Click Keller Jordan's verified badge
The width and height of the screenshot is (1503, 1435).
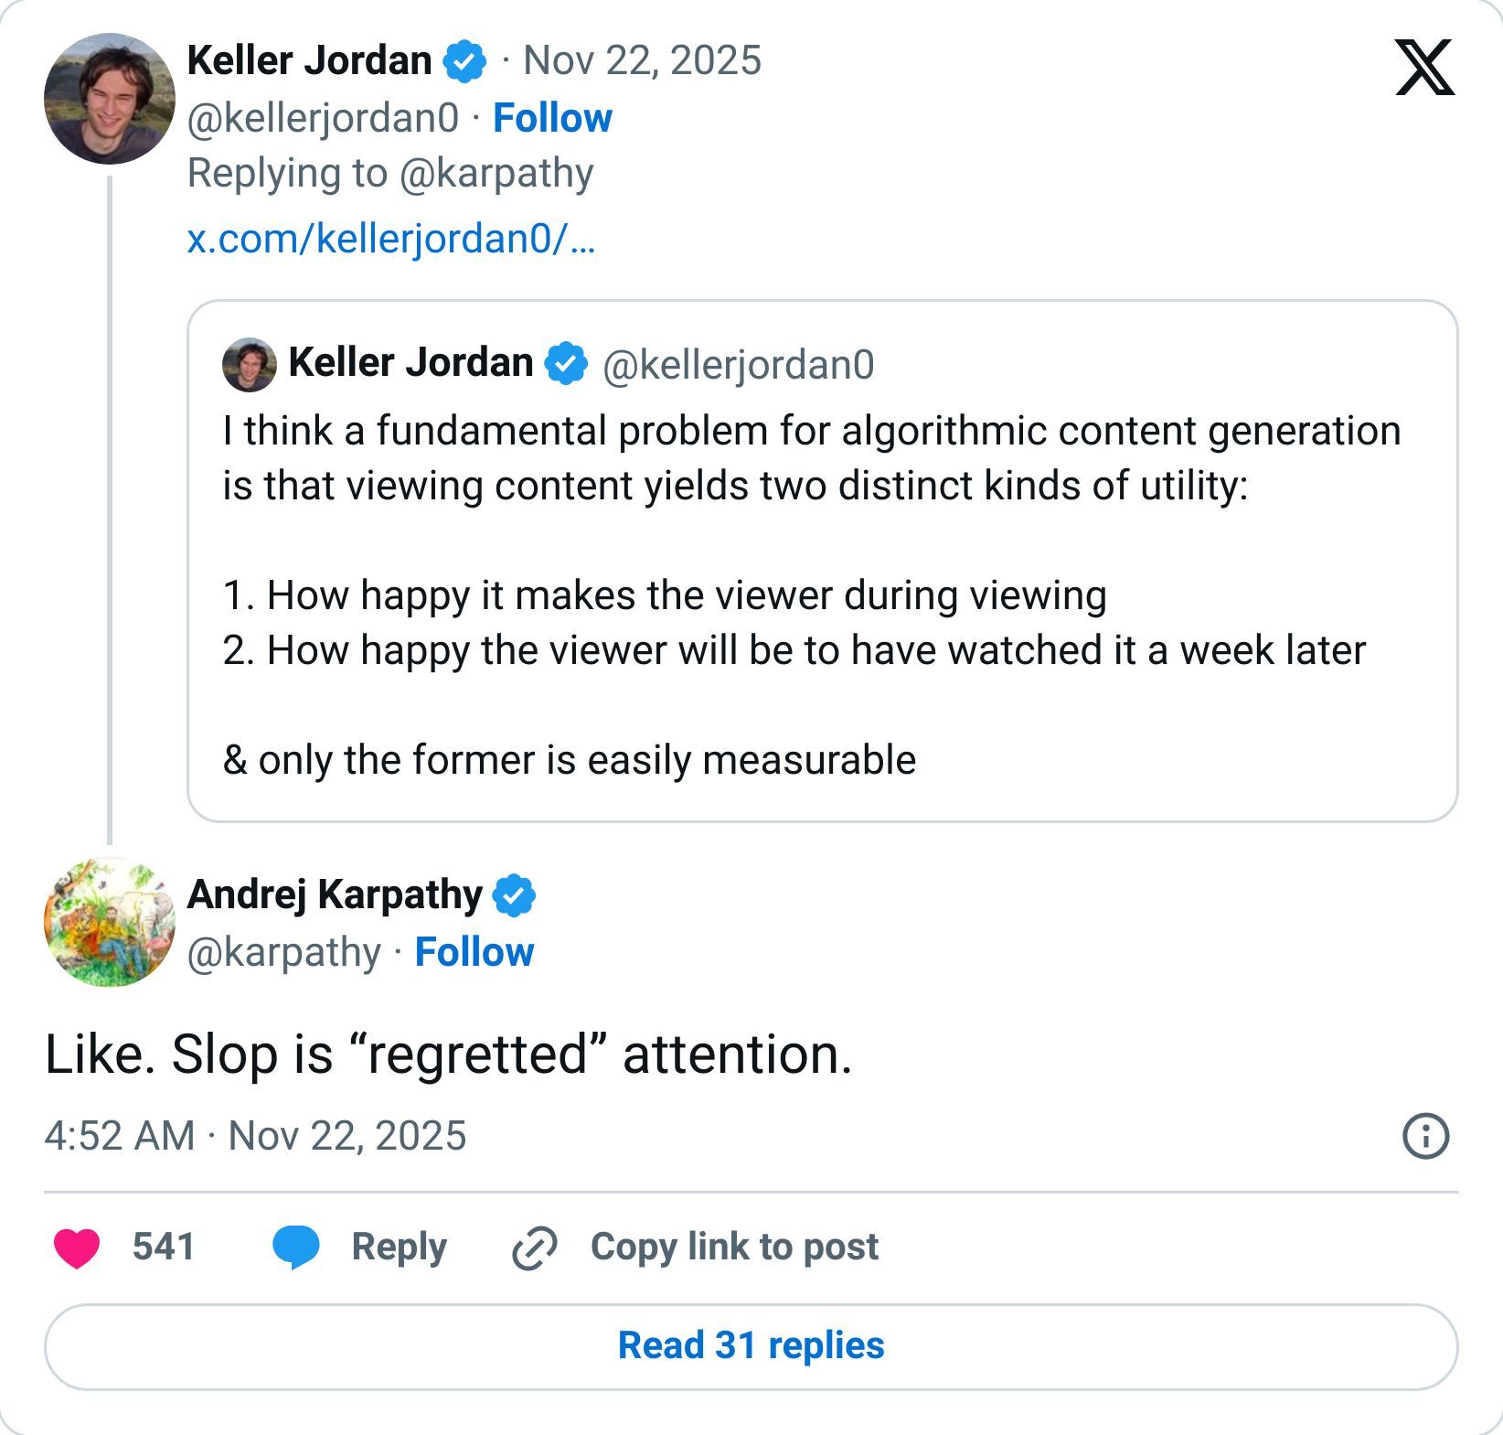click(x=464, y=62)
